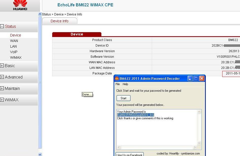
Task: Click output box scroll down arrow
Action: [x=199, y=143]
